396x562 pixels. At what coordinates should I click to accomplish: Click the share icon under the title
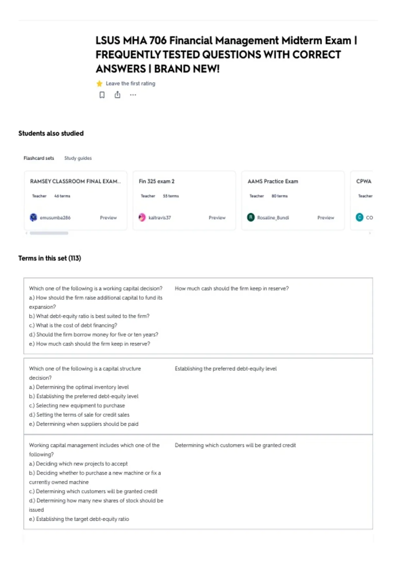click(x=117, y=95)
